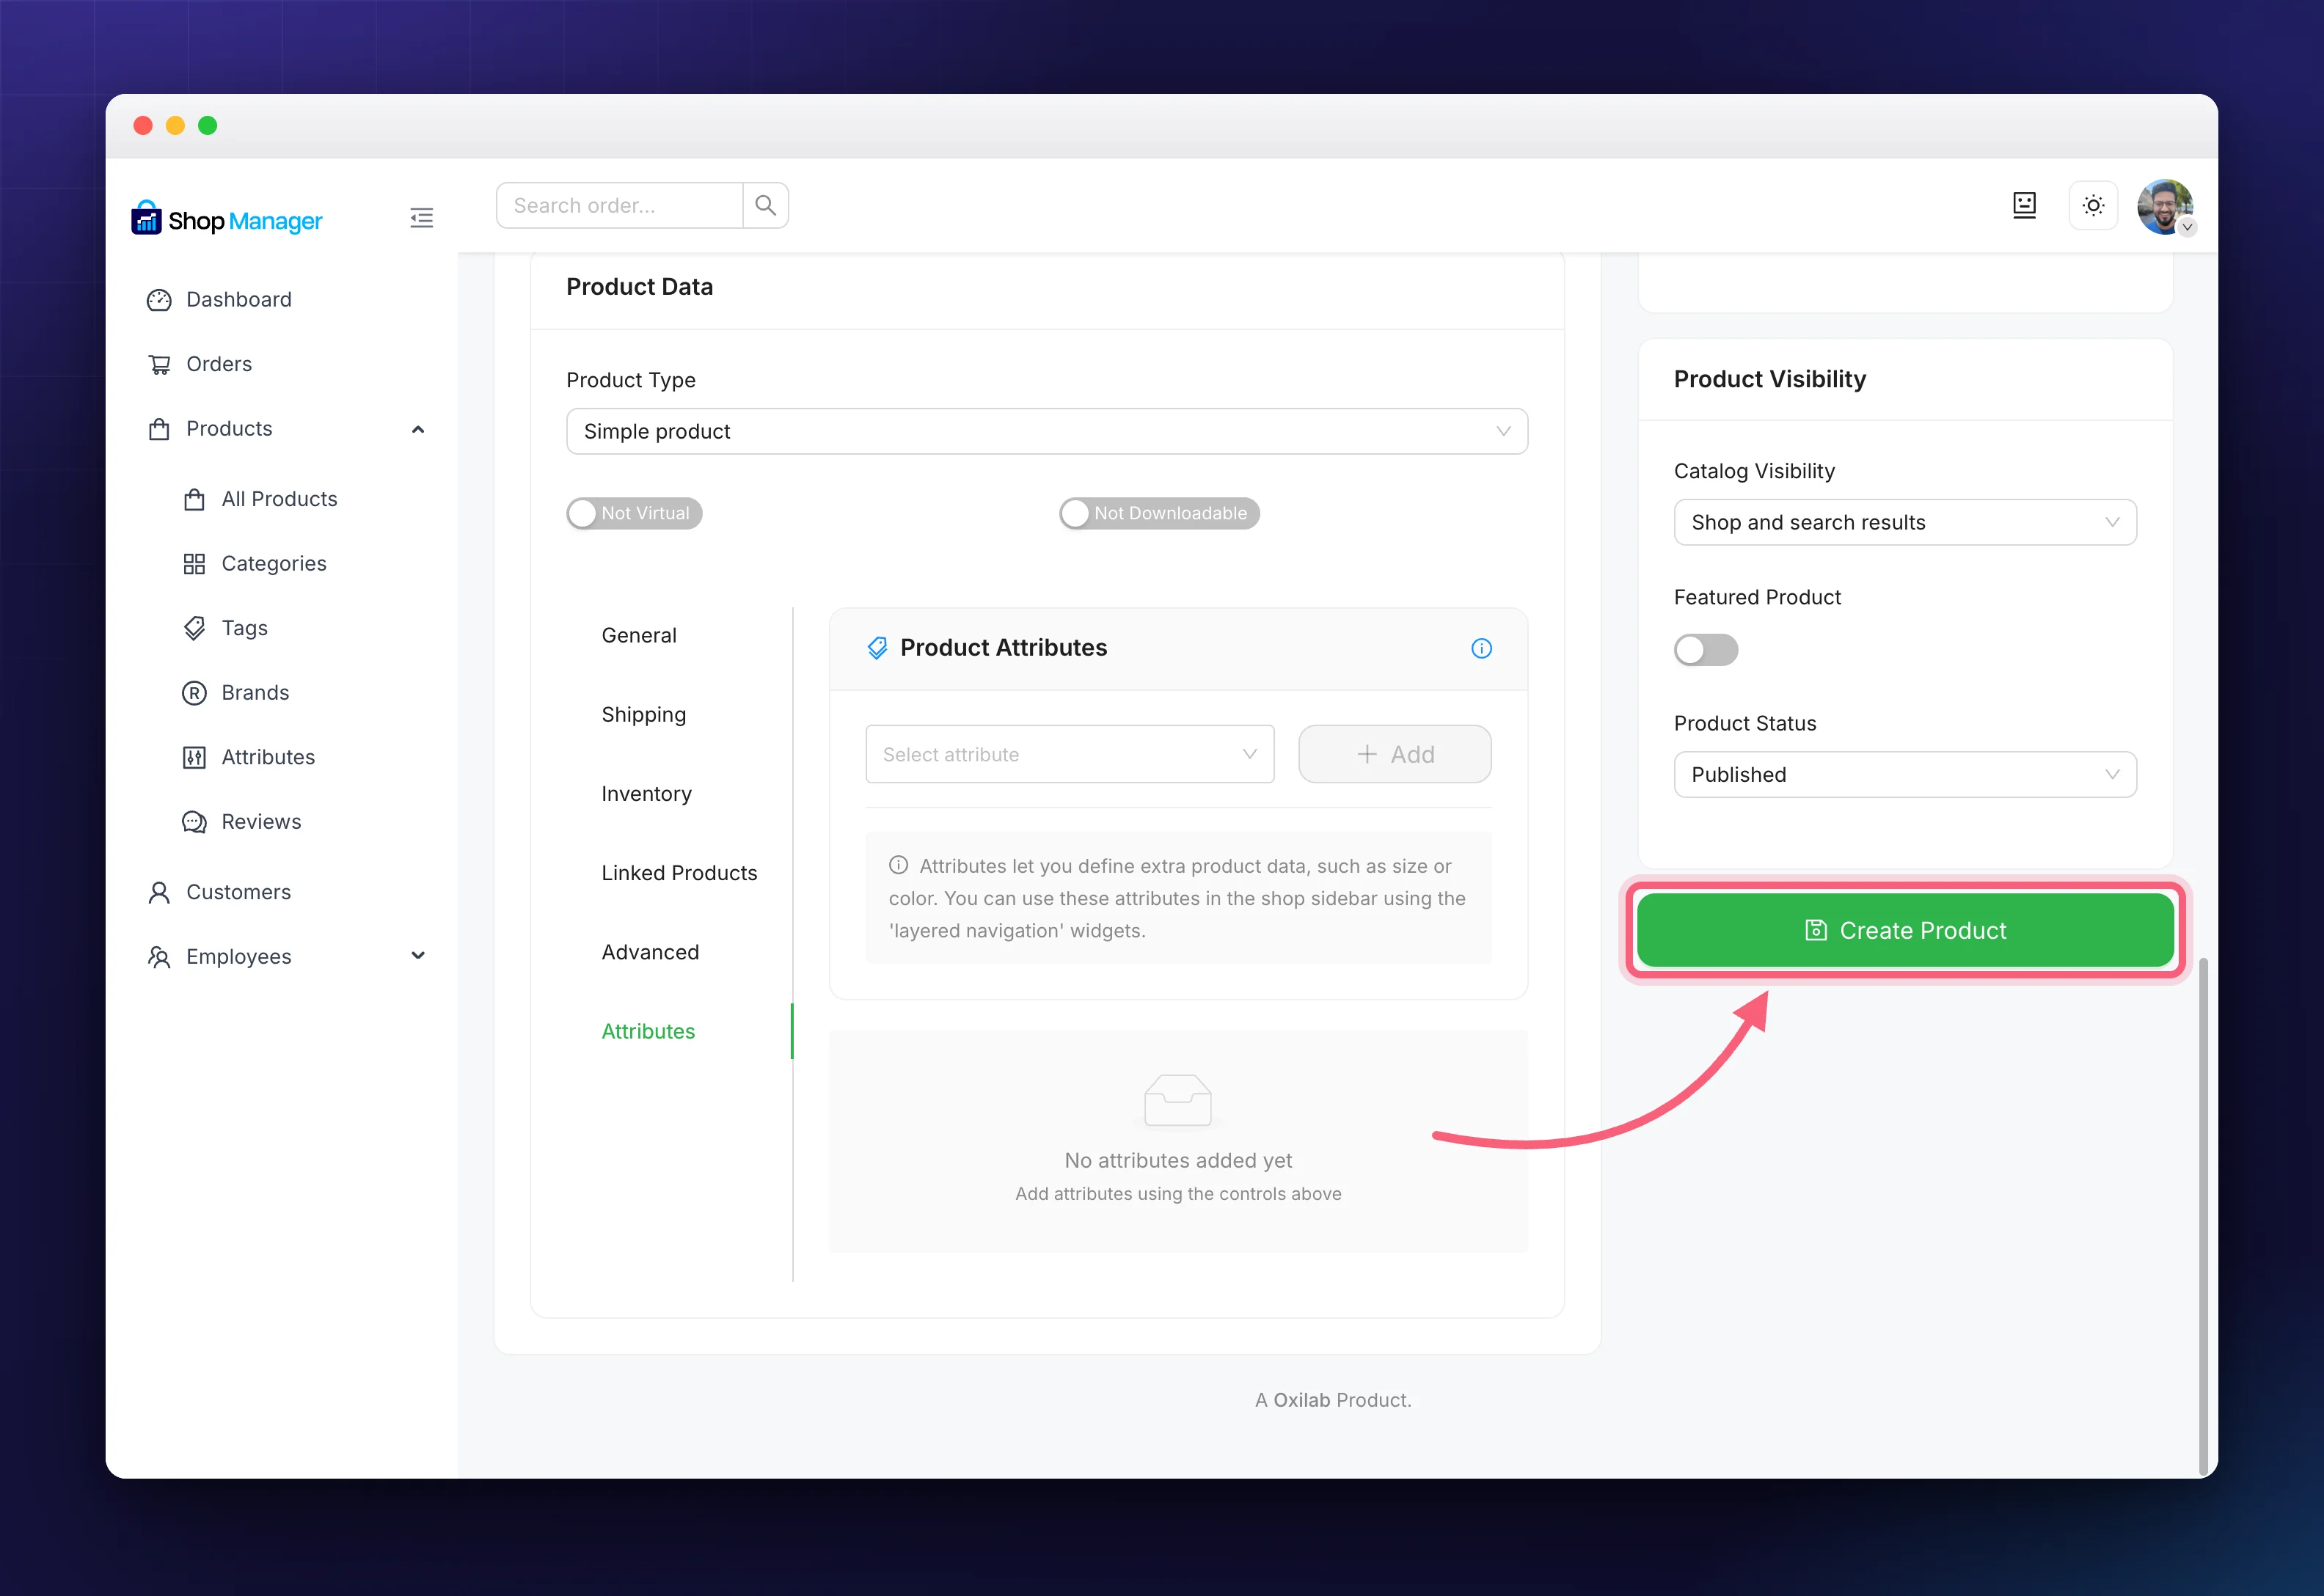Switch to the Inventory tab
This screenshot has width=2324, height=1596.
click(646, 793)
